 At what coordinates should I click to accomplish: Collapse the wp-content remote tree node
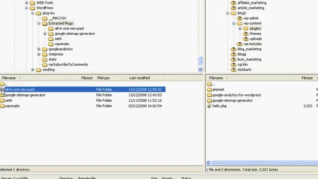coord(234,23)
